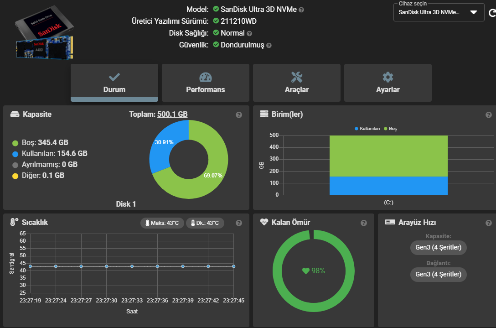Viewport: 496px width, 328px height.
Task: Click temperature data point at 23:27:33
Action: click(132, 266)
